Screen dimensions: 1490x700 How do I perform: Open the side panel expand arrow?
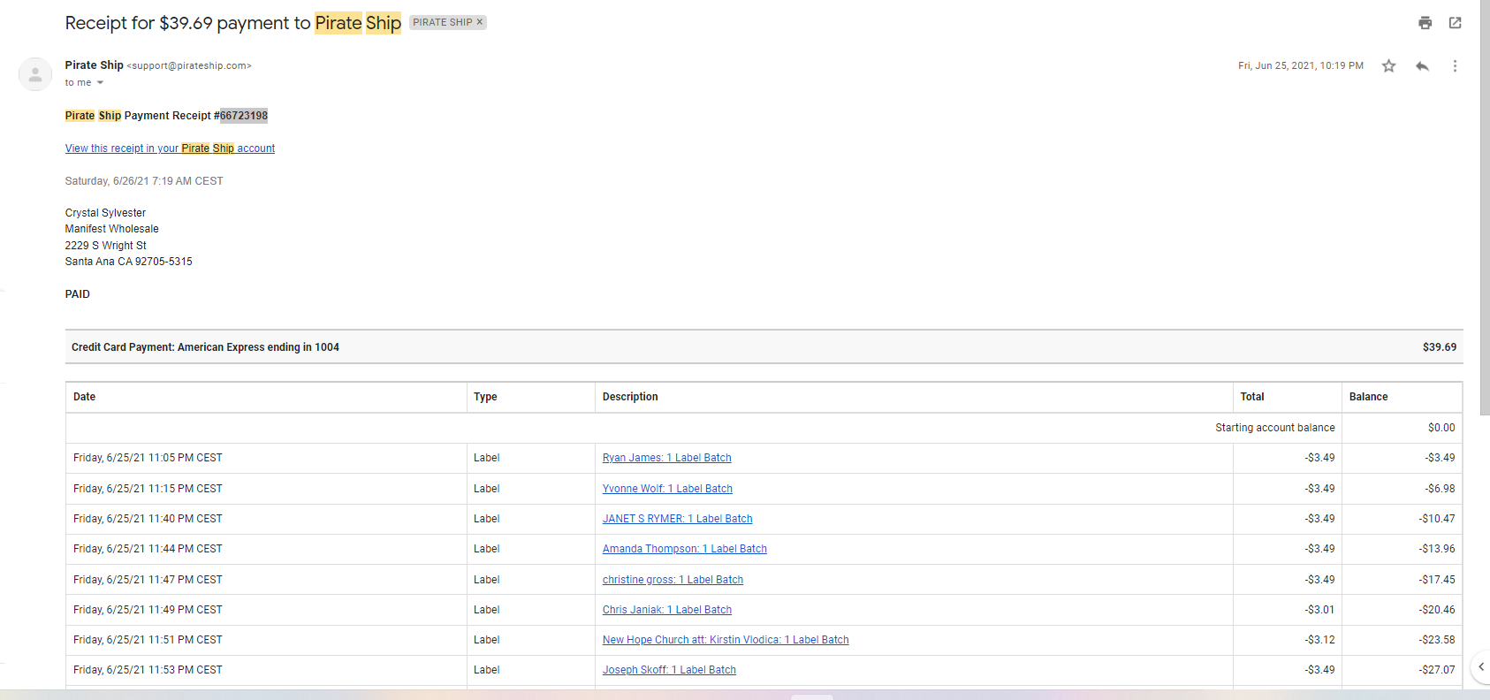1481,666
